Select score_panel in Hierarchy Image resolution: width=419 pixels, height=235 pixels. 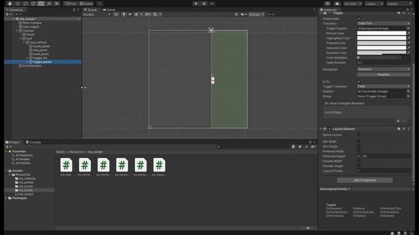pyautogui.click(x=41, y=46)
